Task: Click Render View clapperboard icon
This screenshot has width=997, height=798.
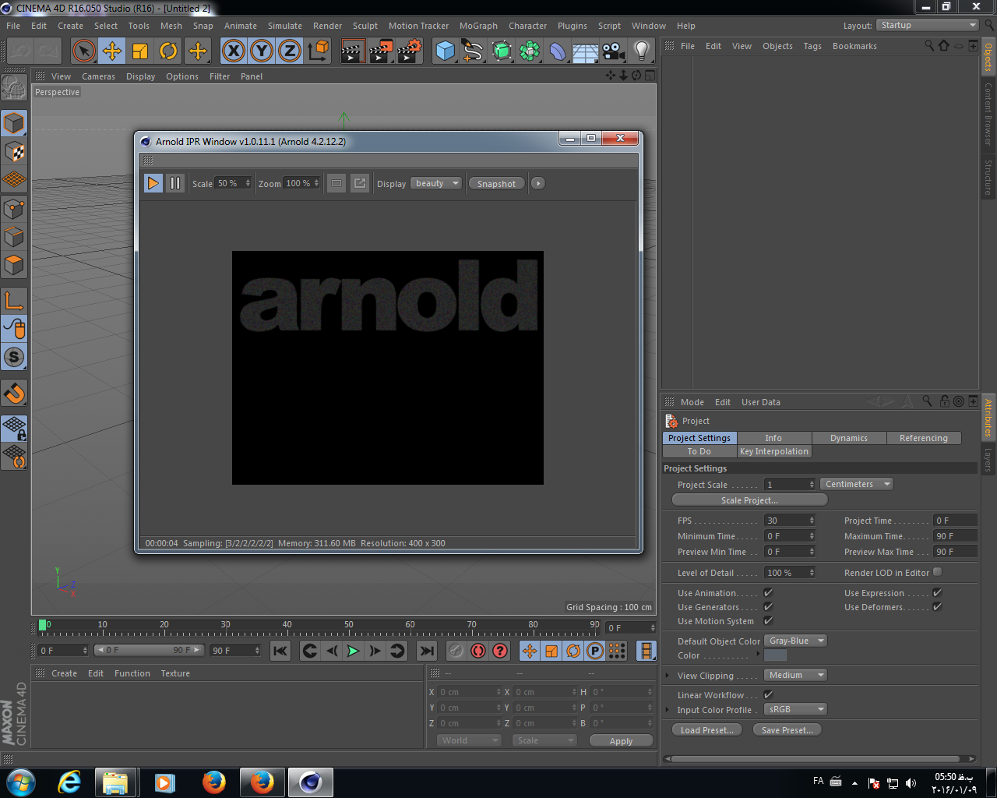Action: [353, 51]
